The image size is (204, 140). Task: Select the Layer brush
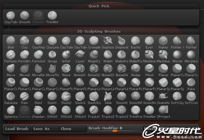[x=80, y=56]
